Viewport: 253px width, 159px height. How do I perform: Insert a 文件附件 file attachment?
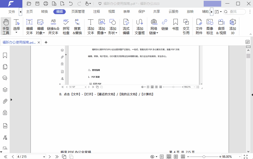pos(199,26)
